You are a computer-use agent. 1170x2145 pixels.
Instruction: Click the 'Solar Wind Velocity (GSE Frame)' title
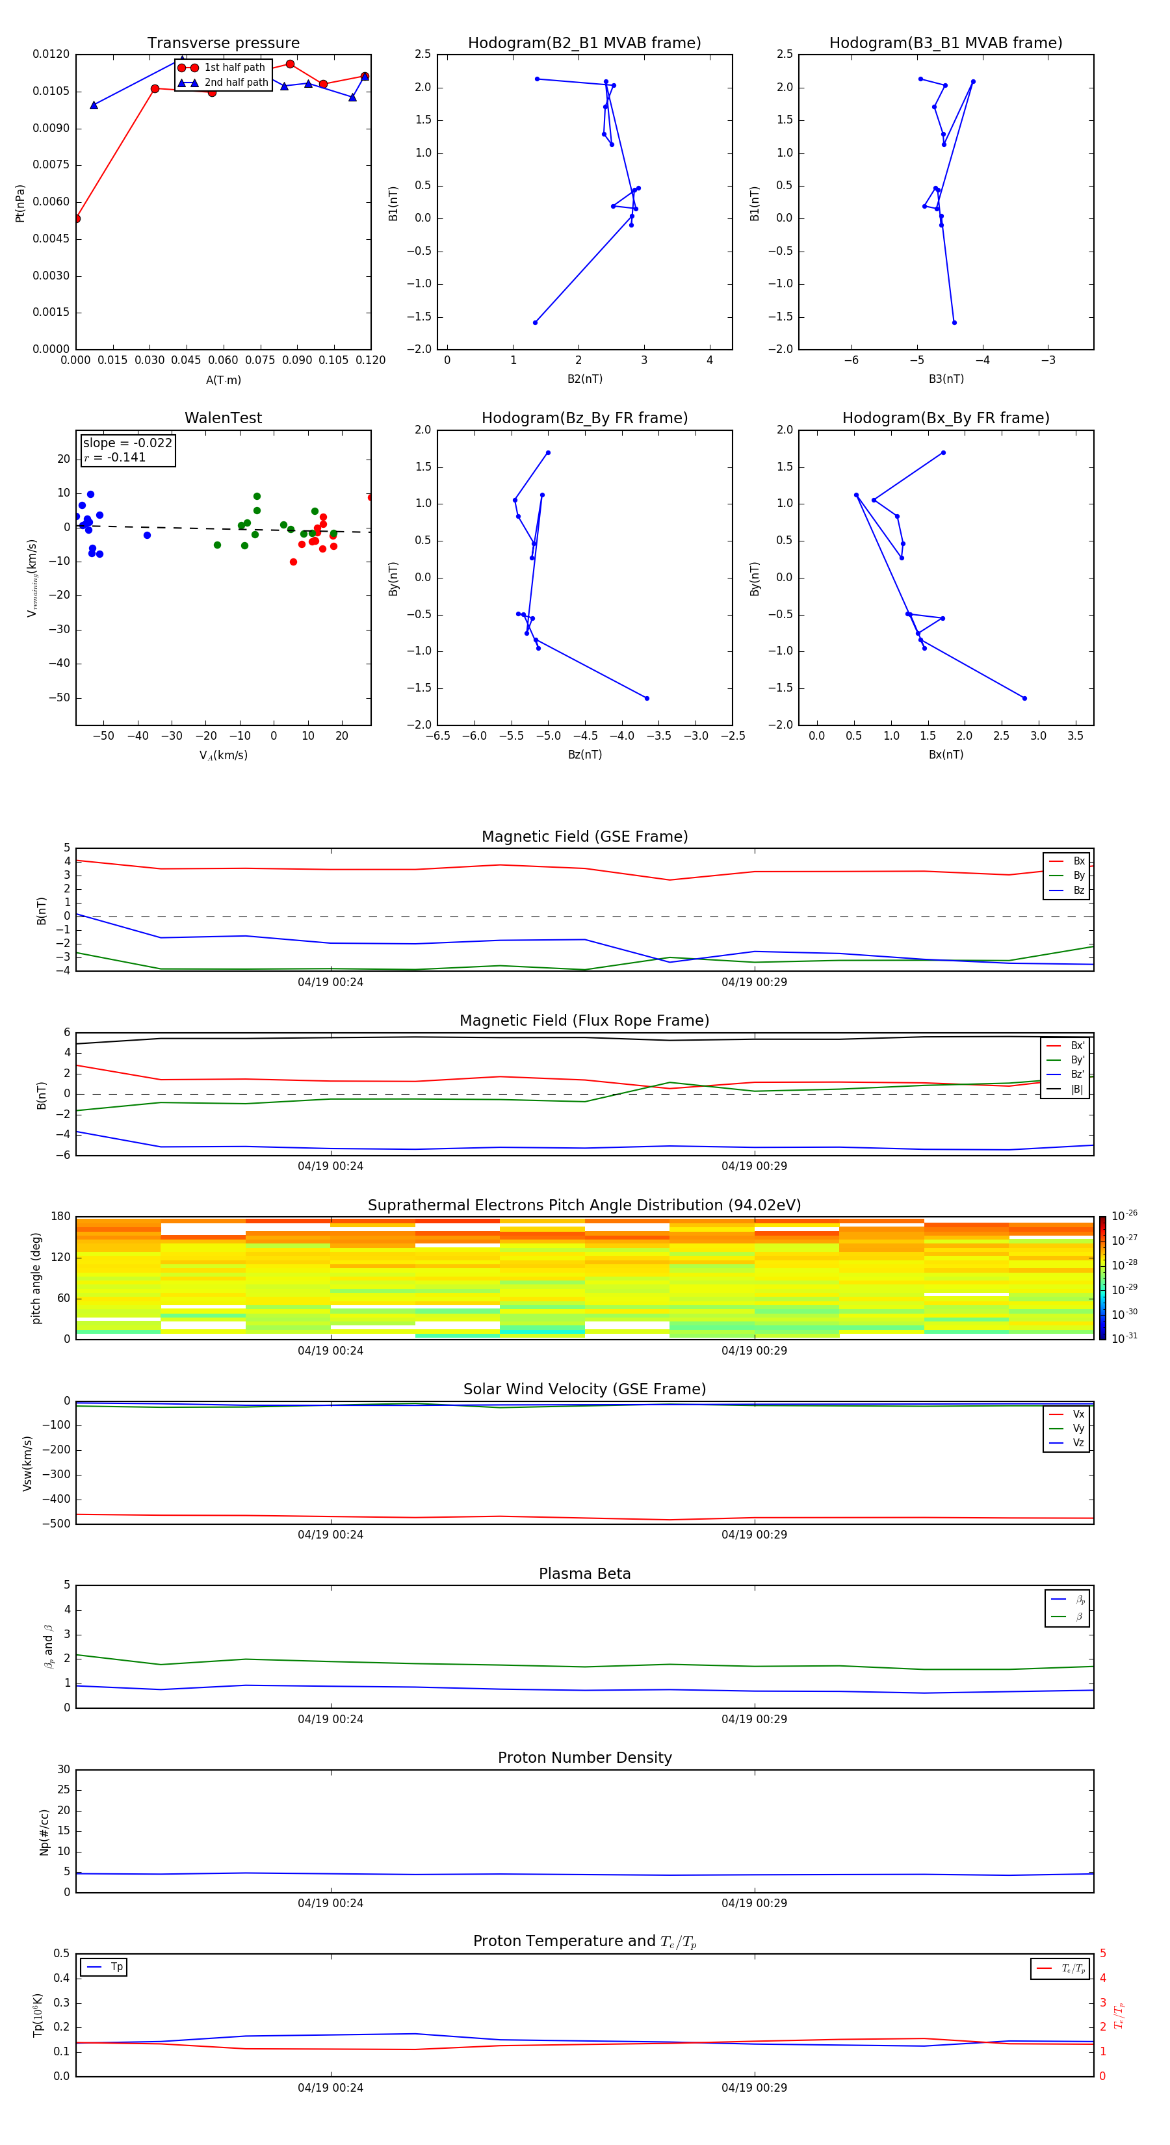point(584,1390)
